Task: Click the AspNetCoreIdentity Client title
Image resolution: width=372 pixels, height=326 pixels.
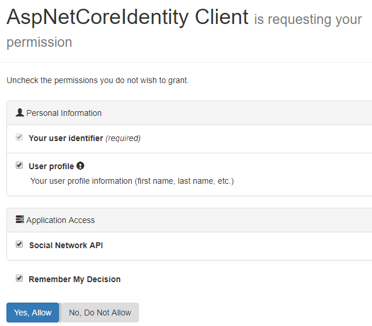Action: click(x=127, y=18)
